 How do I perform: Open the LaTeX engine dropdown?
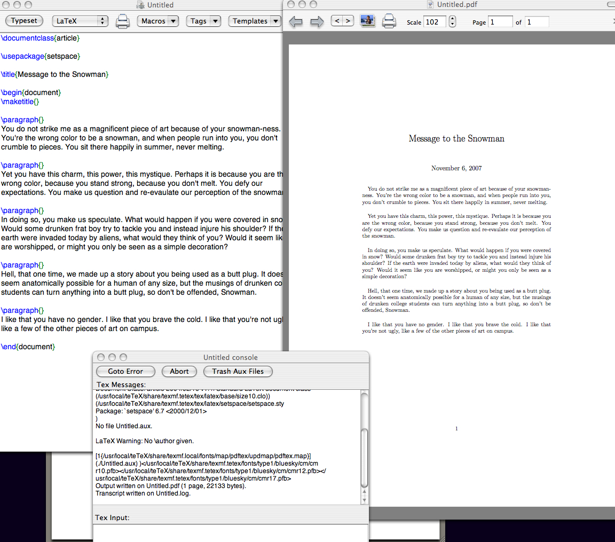coord(80,21)
